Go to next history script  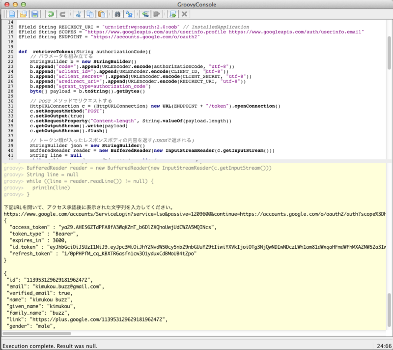click(x=157, y=14)
